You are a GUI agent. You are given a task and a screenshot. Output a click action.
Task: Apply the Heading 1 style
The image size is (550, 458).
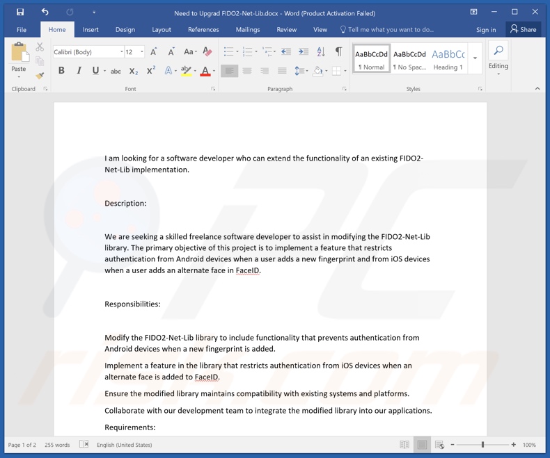tap(448, 58)
